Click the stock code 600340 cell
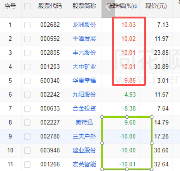This screenshot has height=171, width=180. (50, 81)
